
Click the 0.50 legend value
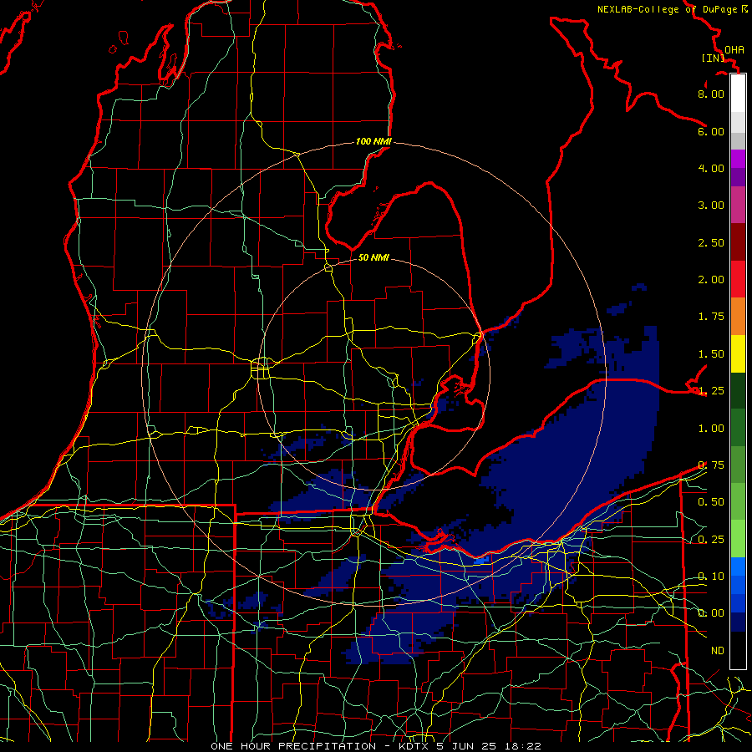tap(711, 502)
